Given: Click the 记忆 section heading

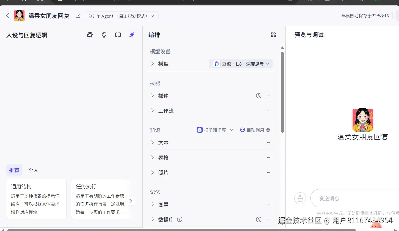Looking at the screenshot, I should [155, 192].
